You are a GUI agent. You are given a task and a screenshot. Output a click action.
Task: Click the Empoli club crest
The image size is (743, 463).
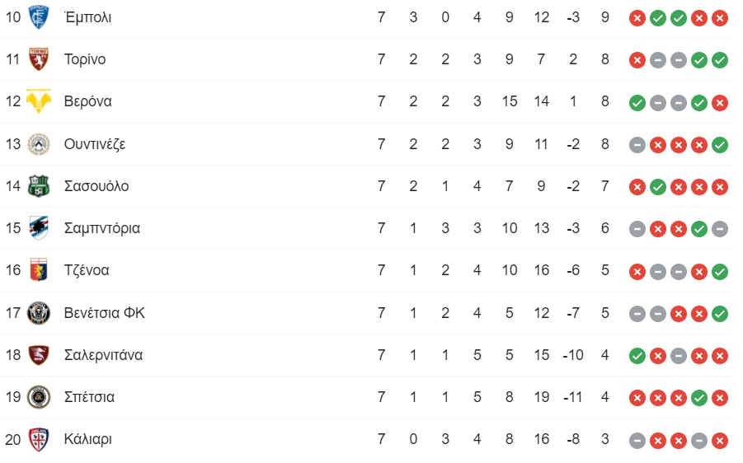tap(39, 17)
